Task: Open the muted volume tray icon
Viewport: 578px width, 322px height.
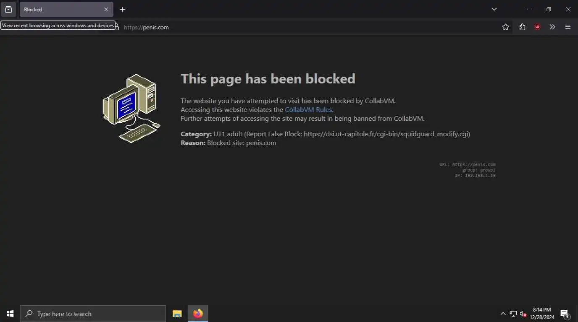Action: [x=523, y=314]
